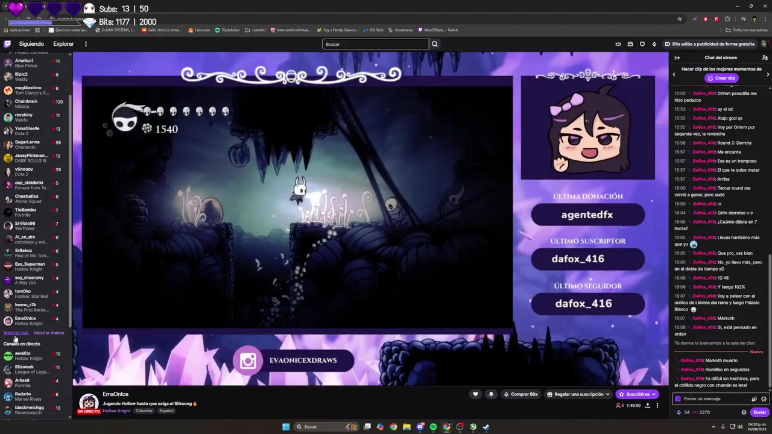Click inside the Buscar search field
Screen dimensions: 772x434
(x=376, y=44)
